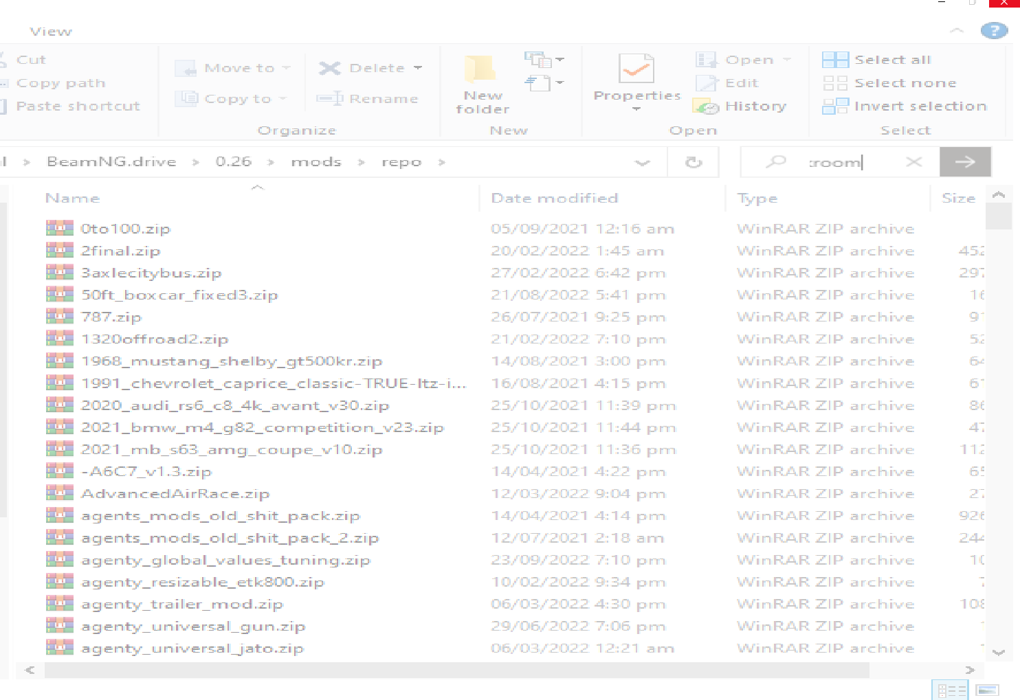Image resolution: width=1020 pixels, height=700 pixels.
Task: Select file 2final.zip
Action: 120,251
